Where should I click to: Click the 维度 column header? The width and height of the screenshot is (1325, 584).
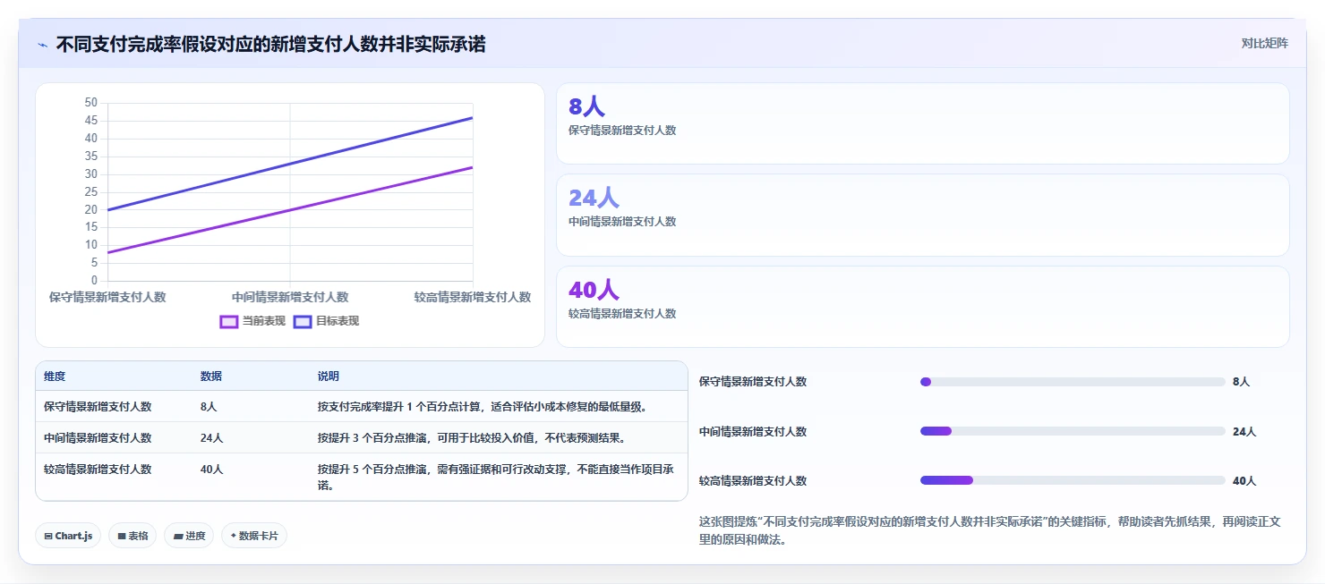pyautogui.click(x=55, y=377)
